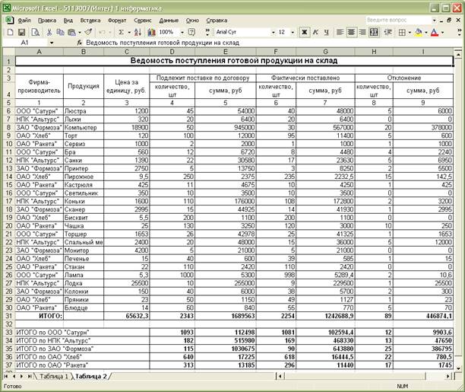Image resolution: width=465 pixels, height=392 pixels.
Task: Save the workbook with the floppy disk icon
Action: pyautogui.click(x=21, y=32)
